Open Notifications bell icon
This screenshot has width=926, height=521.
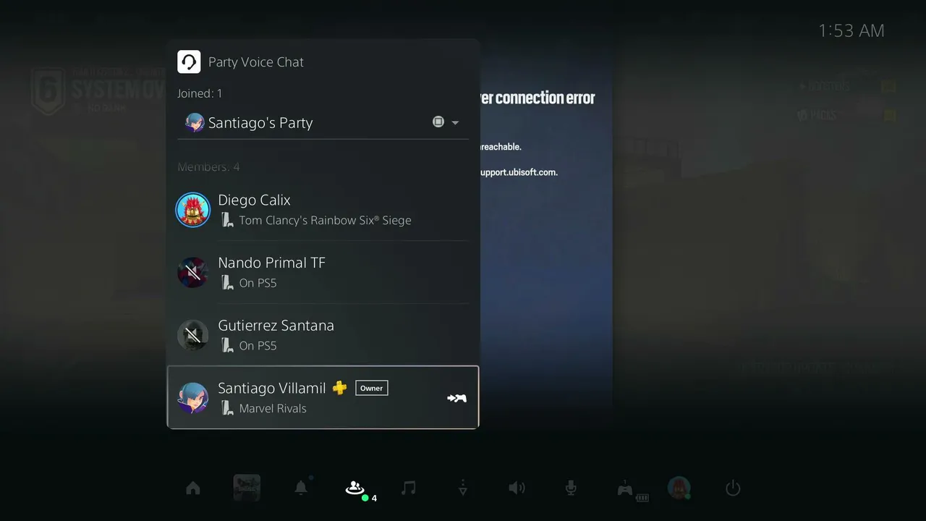[x=301, y=488]
